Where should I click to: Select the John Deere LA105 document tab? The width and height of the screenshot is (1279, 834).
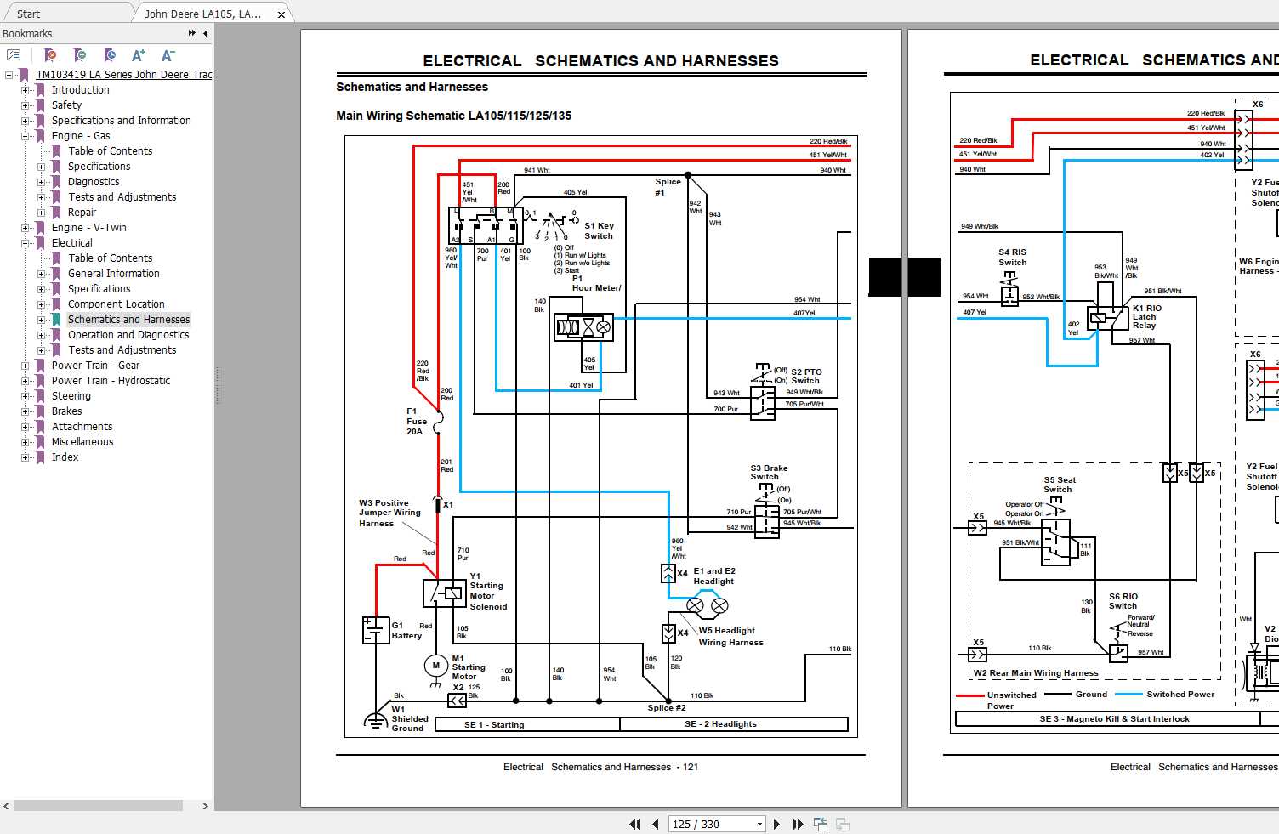[x=202, y=14]
